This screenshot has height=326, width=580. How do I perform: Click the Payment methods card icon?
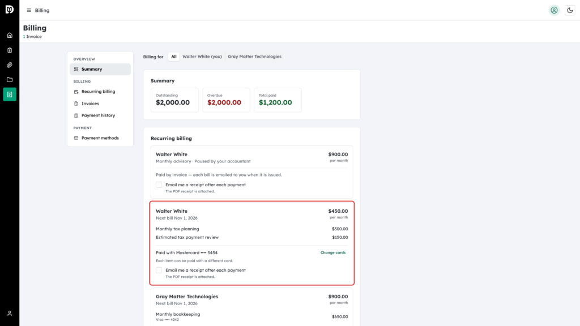coord(76,138)
